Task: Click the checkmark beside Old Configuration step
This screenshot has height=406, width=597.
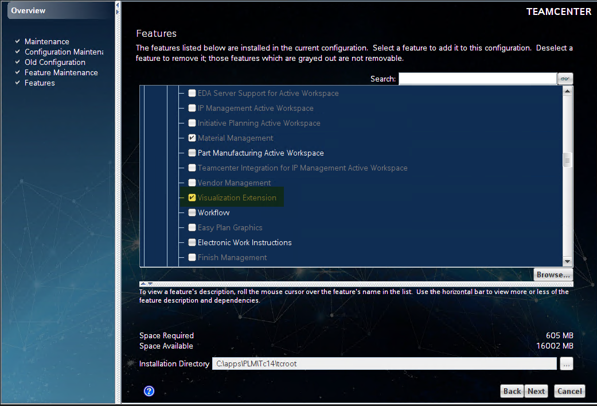Action: (x=17, y=62)
